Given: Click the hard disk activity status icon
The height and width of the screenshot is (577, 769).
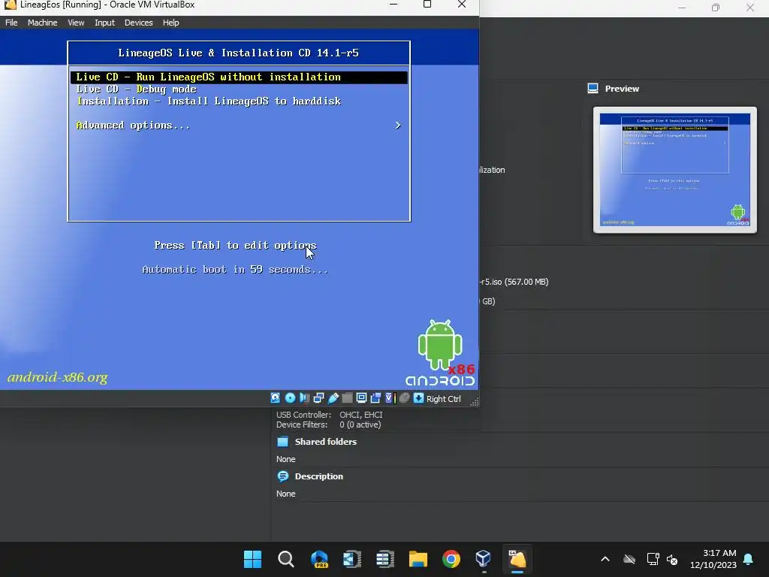Looking at the screenshot, I should point(275,398).
